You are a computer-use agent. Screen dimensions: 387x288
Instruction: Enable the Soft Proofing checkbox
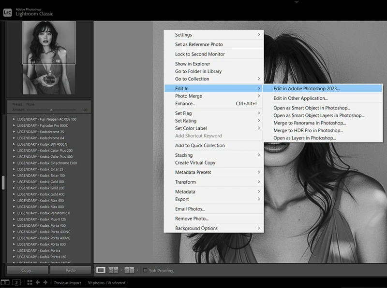[x=145, y=270]
